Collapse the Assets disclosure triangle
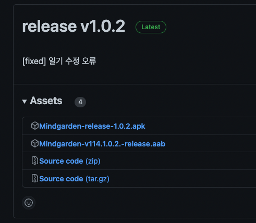This screenshot has height=223, width=256. tap(25, 102)
